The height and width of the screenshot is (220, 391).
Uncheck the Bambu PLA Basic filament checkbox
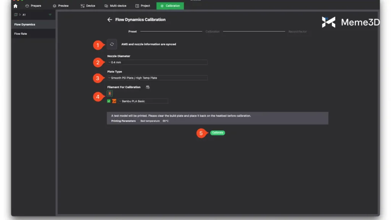[x=109, y=101]
